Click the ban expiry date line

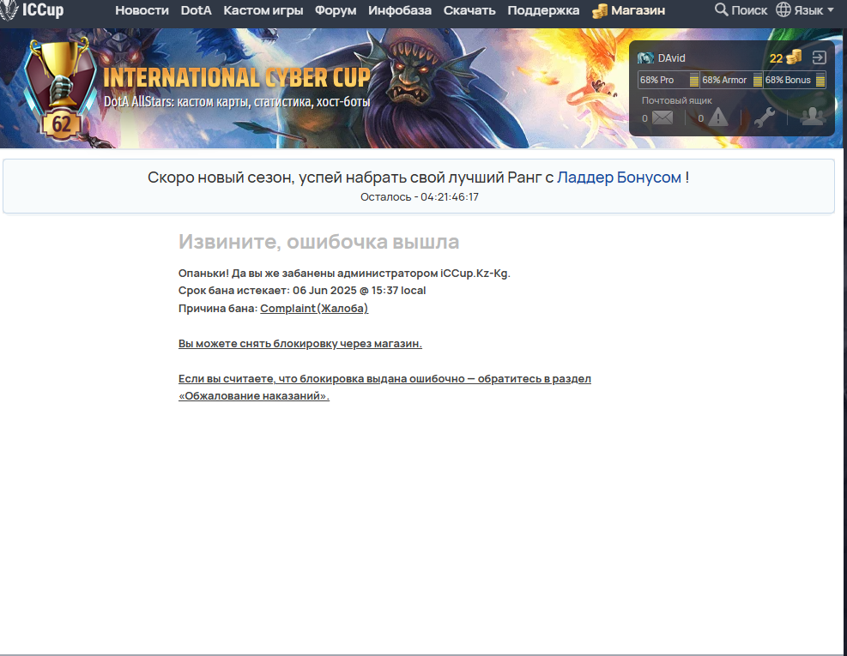[x=302, y=291]
